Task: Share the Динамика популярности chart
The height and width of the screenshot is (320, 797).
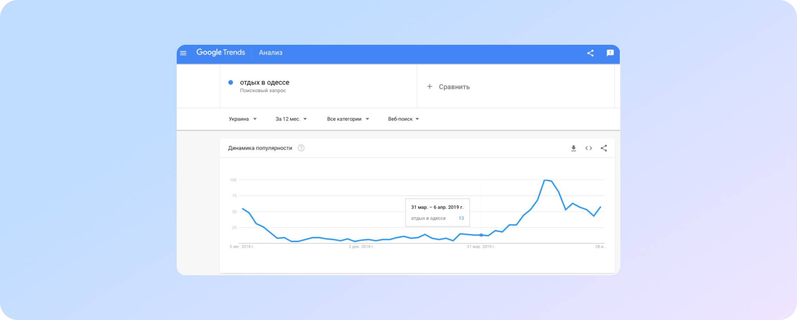Action: (604, 148)
